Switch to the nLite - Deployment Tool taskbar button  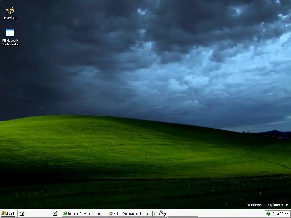coord(130,213)
